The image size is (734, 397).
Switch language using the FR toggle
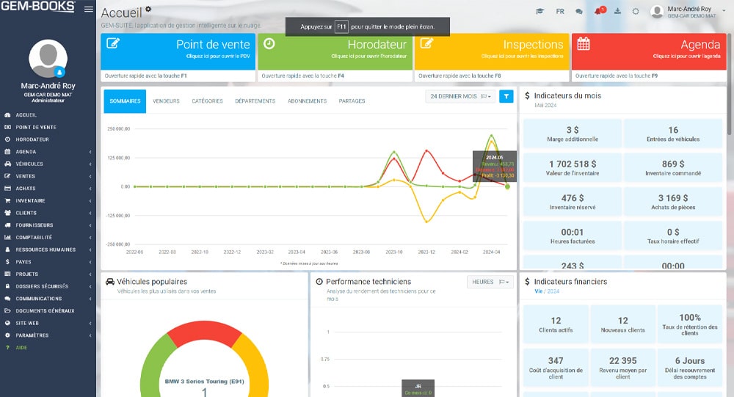[560, 11]
